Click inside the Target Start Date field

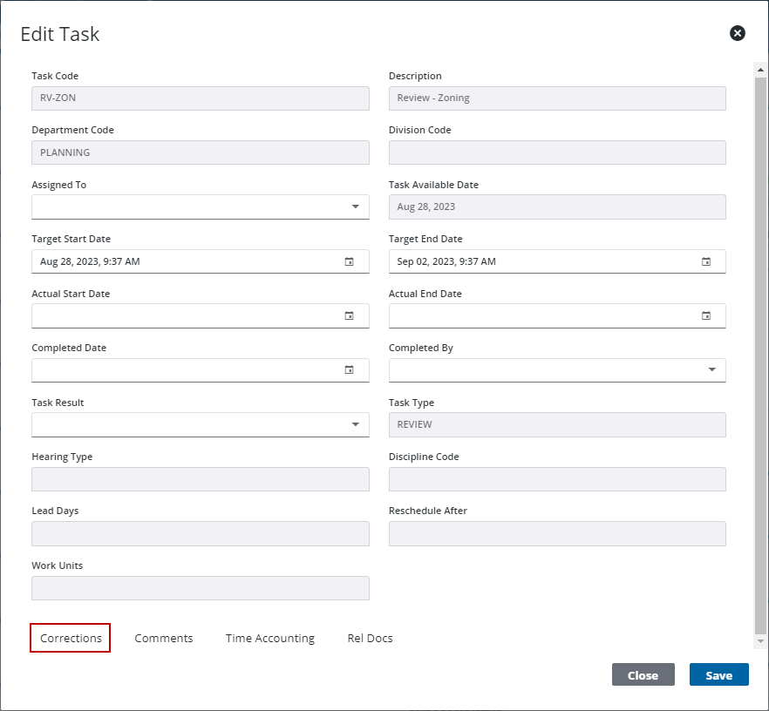(174, 261)
